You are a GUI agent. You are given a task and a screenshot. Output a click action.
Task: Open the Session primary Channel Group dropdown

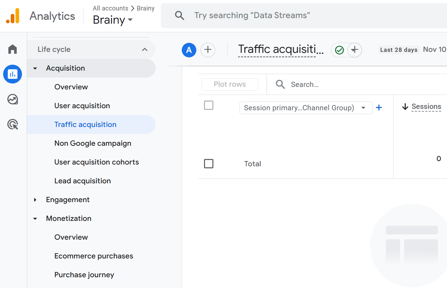tap(306, 108)
